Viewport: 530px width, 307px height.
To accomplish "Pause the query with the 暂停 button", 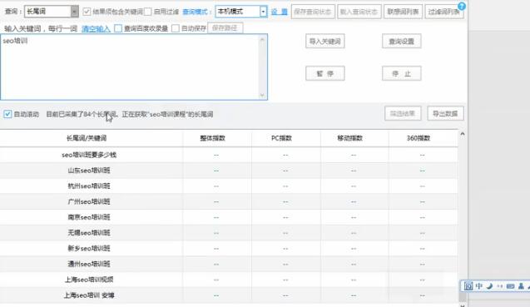I will pos(325,73).
